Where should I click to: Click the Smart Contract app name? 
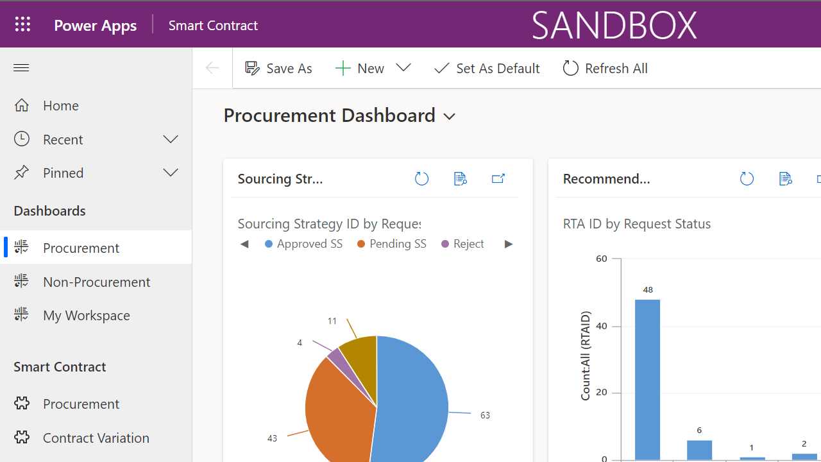(x=213, y=25)
